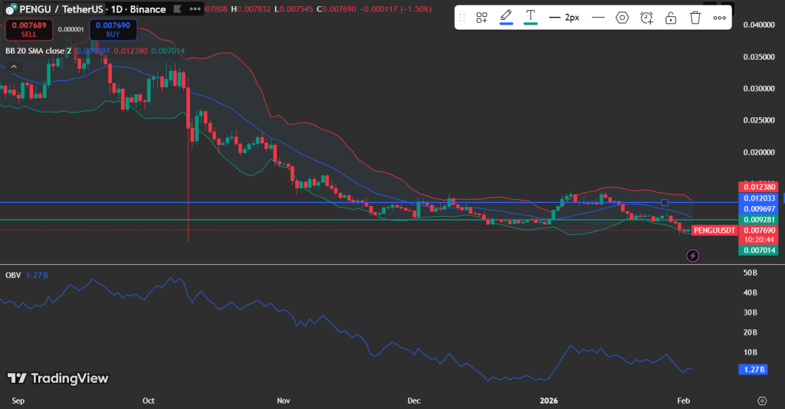Click the 1.27B OBV axis label
The height and width of the screenshot is (409, 785).
coord(754,369)
